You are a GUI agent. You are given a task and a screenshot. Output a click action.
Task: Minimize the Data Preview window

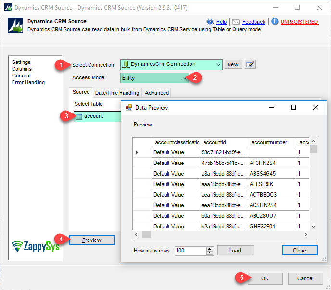272,107
